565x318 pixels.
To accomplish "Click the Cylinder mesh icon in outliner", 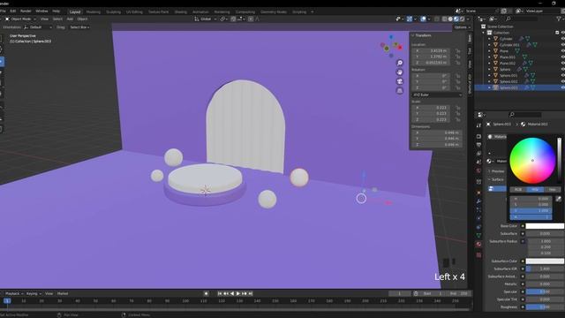I will point(496,39).
